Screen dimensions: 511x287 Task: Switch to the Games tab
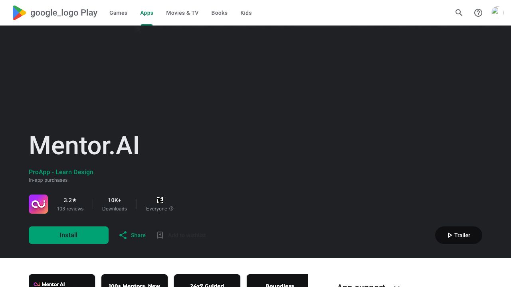[x=118, y=13]
